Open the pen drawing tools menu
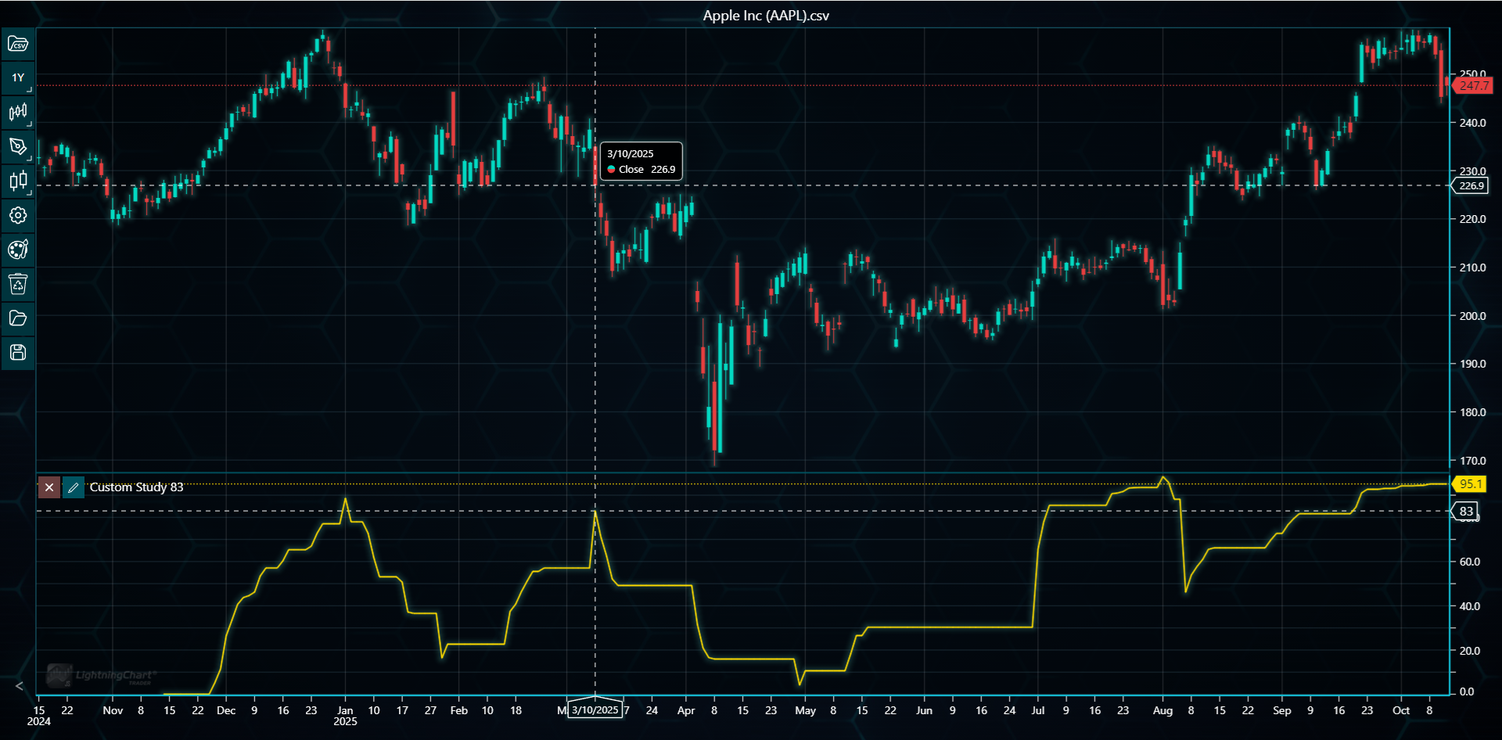The width and height of the screenshot is (1502, 740). click(18, 147)
